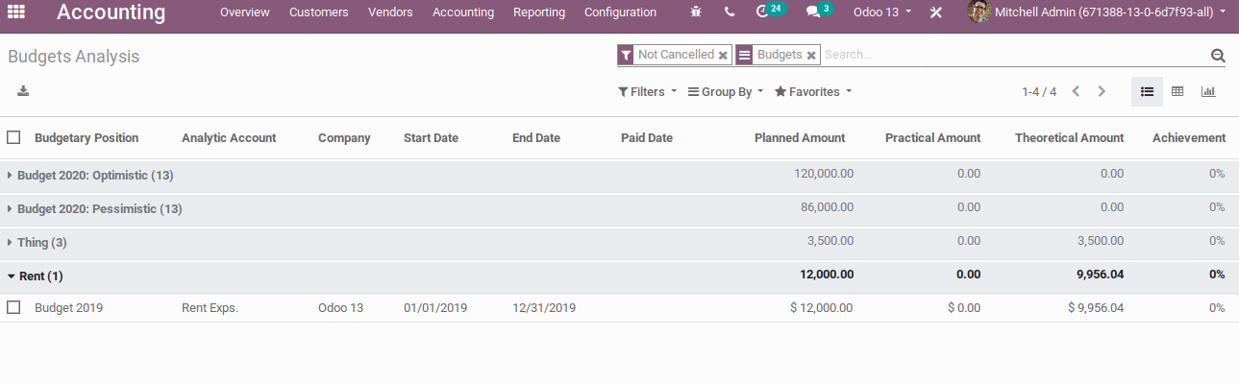Viewport: 1239px width, 384px height.
Task: Click the group bars icon of Budgets facet
Action: (x=744, y=55)
